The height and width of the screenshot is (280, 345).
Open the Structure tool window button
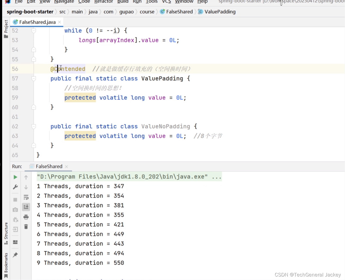6,233
